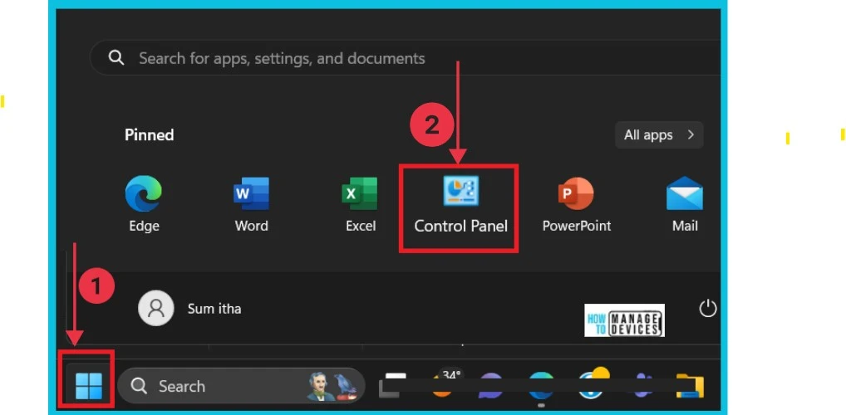Click the power button icon
Viewport: 846px width, 415px height.
coord(707,309)
